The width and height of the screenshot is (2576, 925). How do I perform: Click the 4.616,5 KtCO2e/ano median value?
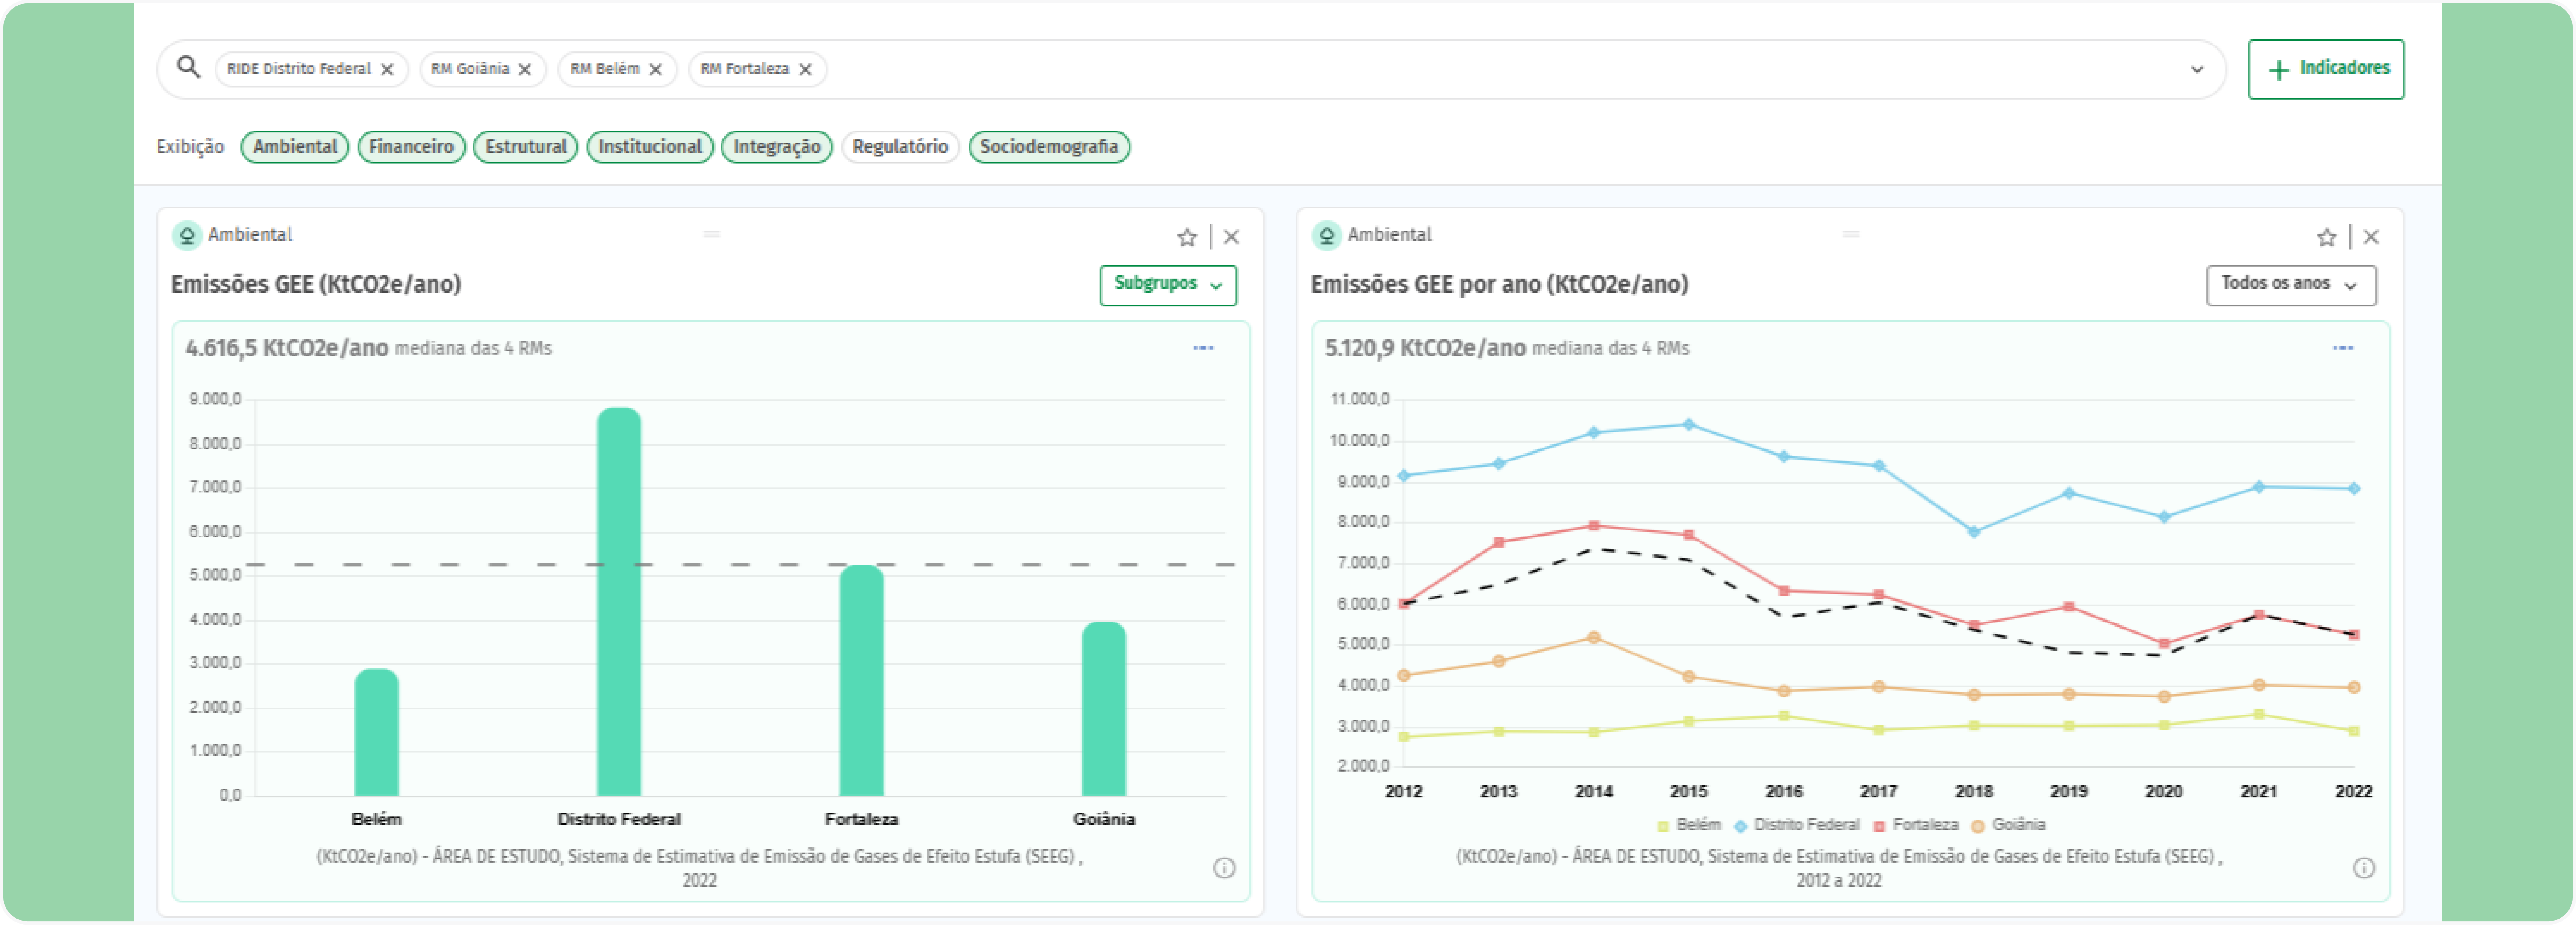(287, 348)
